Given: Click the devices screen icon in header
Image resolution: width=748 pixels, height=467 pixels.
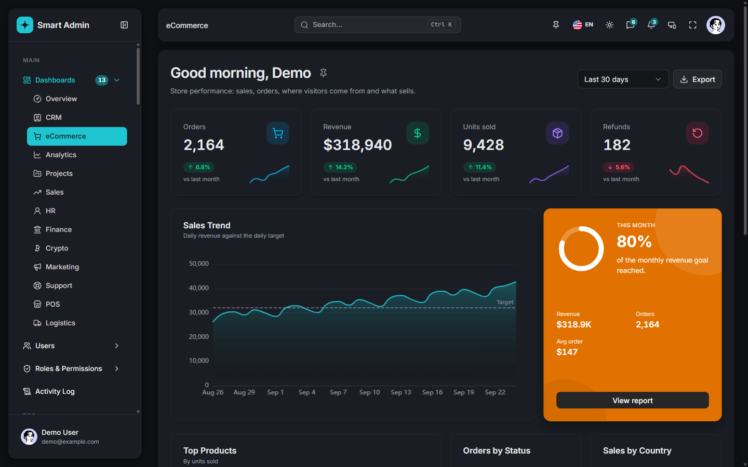Looking at the screenshot, I should (672, 25).
